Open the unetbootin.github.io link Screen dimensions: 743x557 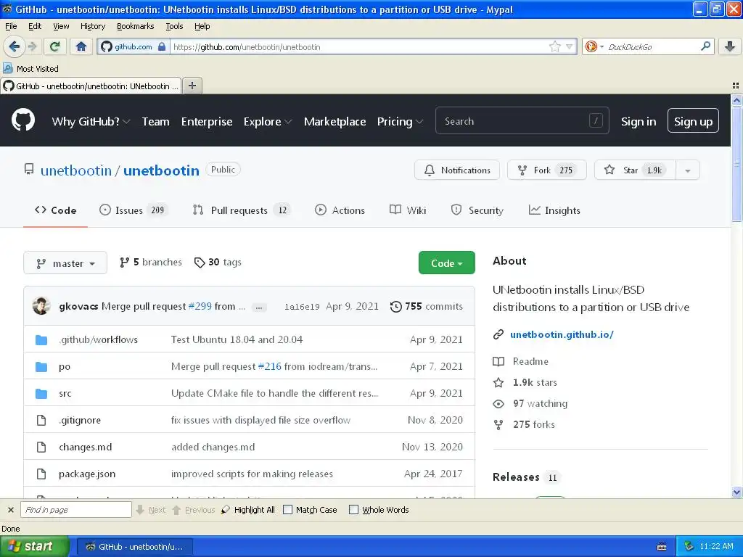coord(562,334)
